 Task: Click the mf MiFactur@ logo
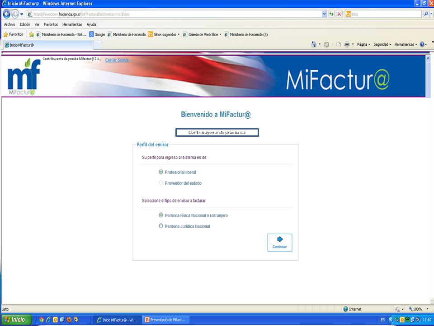(24, 77)
